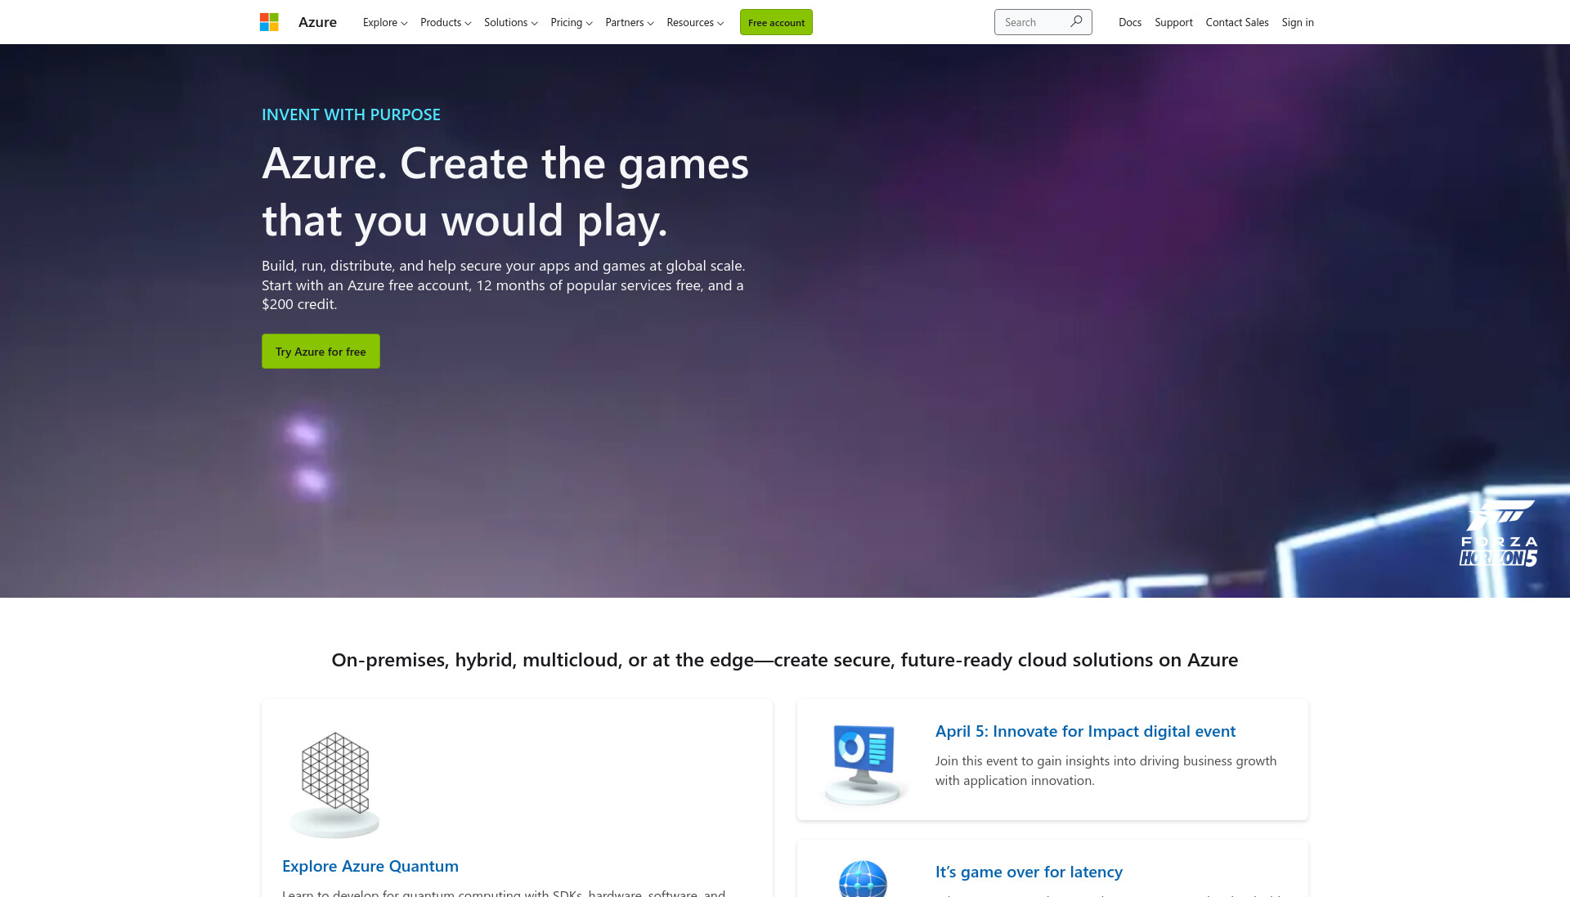Viewport: 1570px width, 897px height.
Task: Expand the Pricing menu
Action: coord(572,22)
